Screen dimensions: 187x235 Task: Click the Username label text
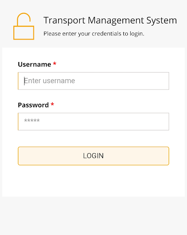pyautogui.click(x=34, y=64)
